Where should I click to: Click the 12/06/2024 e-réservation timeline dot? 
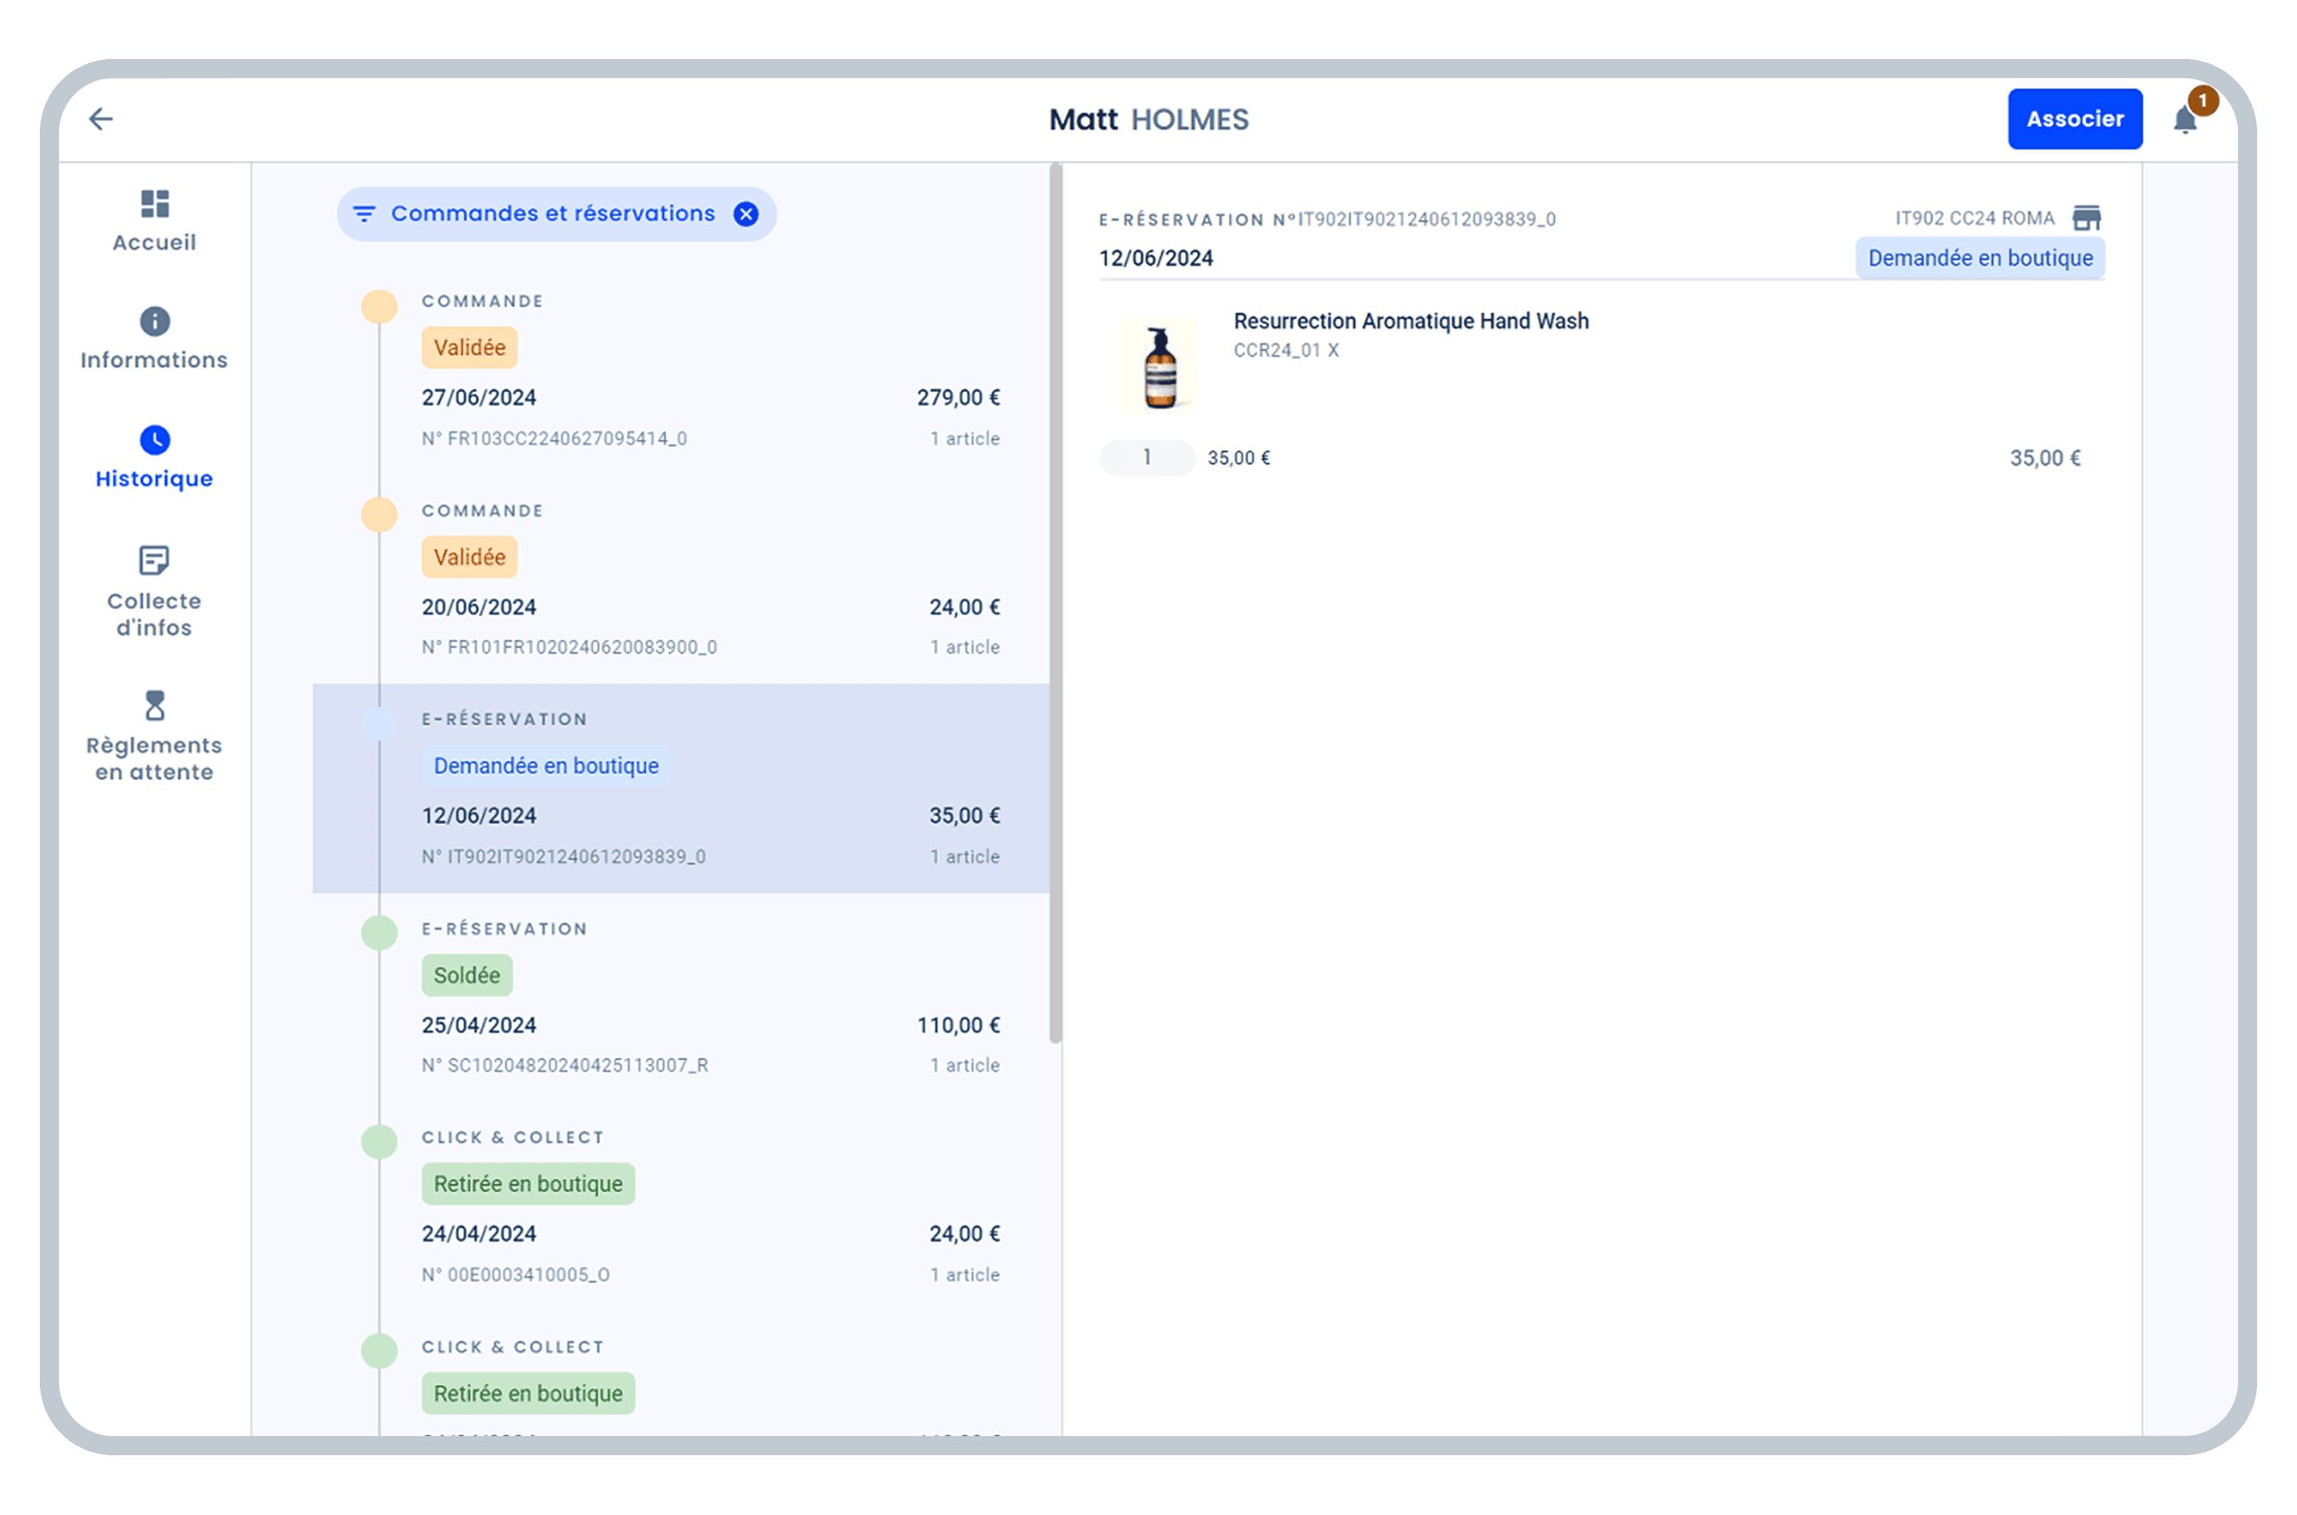pos(379,724)
